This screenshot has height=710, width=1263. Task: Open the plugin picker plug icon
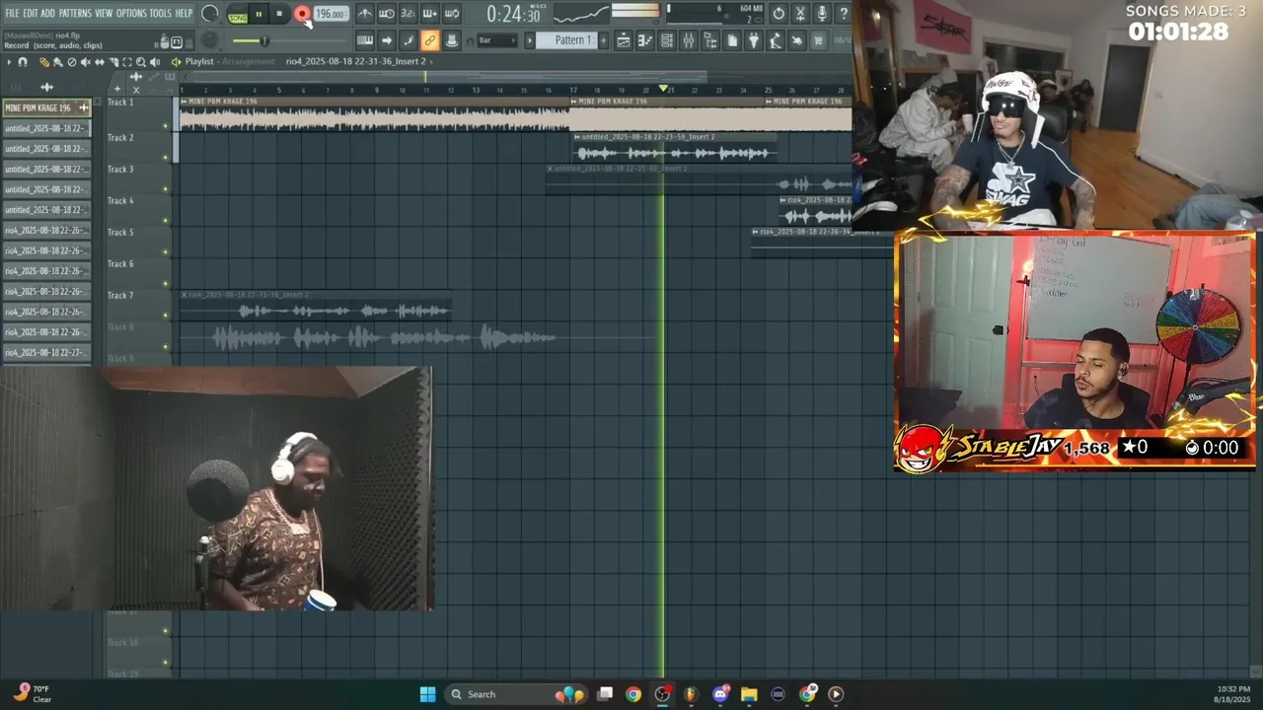pos(754,40)
